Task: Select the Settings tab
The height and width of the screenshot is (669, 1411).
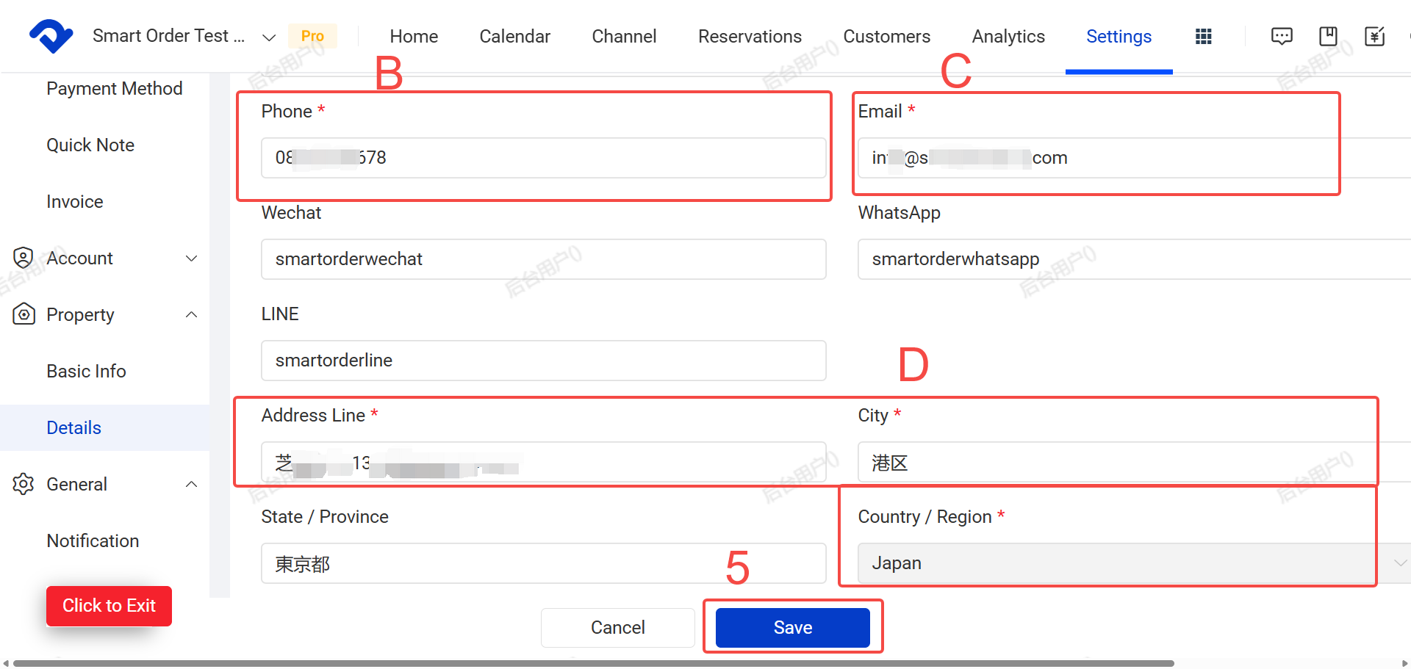Action: pyautogui.click(x=1119, y=36)
